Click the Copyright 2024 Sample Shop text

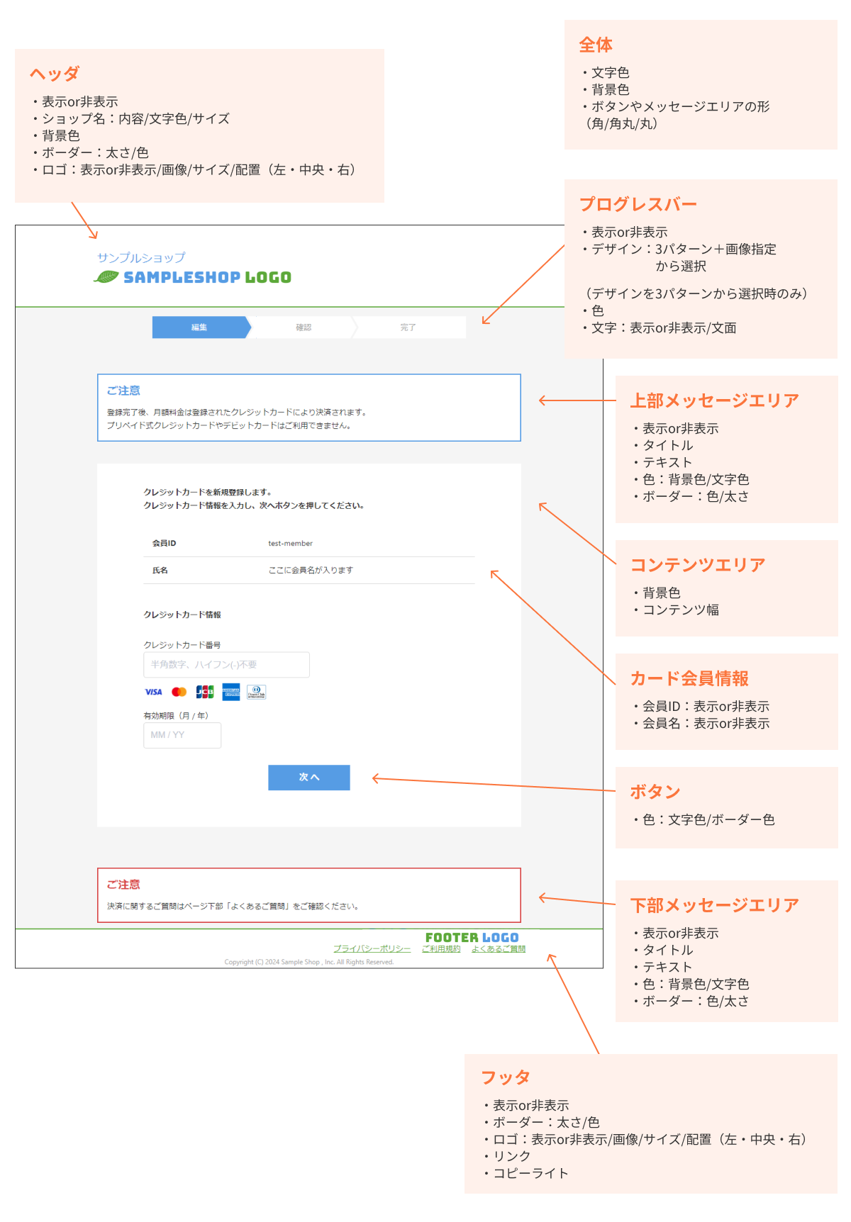click(308, 962)
